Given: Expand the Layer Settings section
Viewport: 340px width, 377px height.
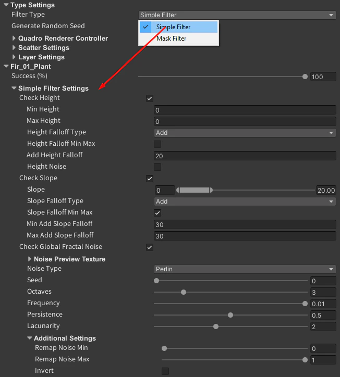Looking at the screenshot, I should 14,57.
